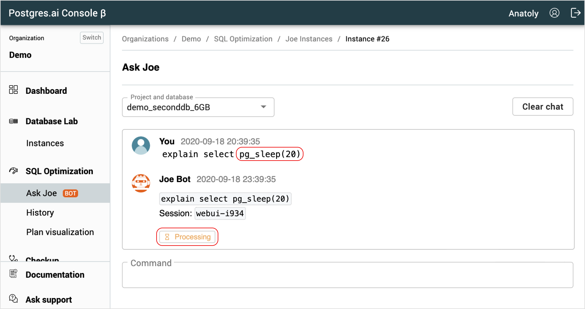This screenshot has height=309, width=585.
Task: Open Plan visualization page
Action: click(x=60, y=232)
